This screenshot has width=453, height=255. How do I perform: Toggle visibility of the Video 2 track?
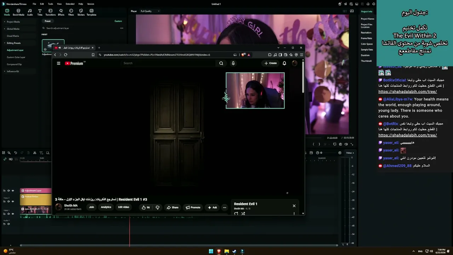pyautogui.click(x=13, y=202)
